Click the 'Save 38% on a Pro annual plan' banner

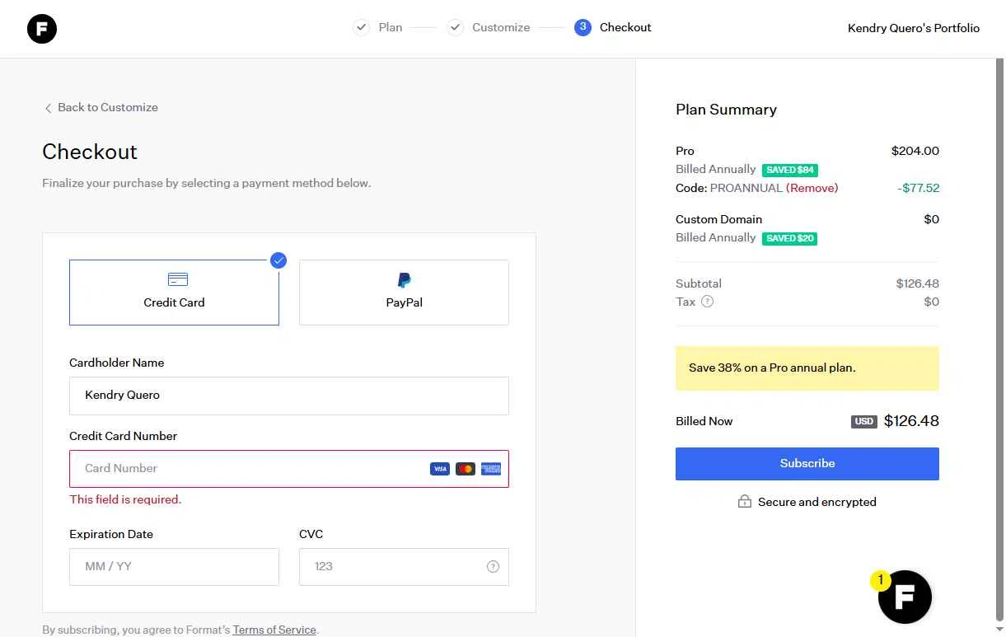pos(807,368)
